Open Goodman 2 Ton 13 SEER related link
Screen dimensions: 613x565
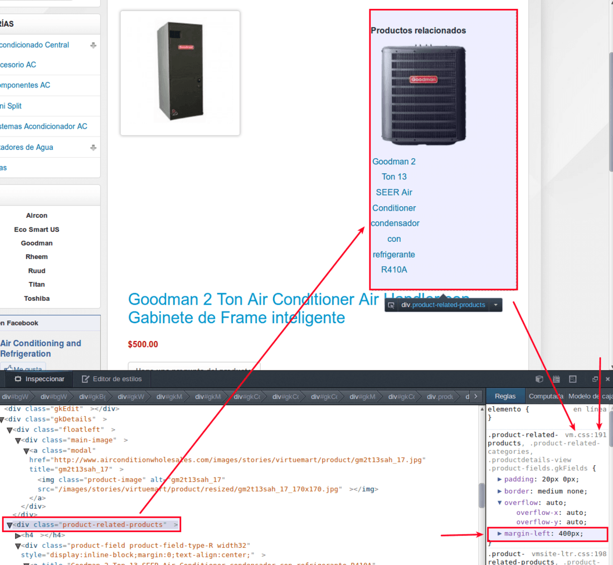coord(394,216)
